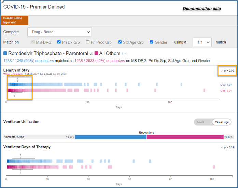This screenshot has width=238, height=188.
Task: Click the pink Ventilator Used bar
Action: point(185,137)
